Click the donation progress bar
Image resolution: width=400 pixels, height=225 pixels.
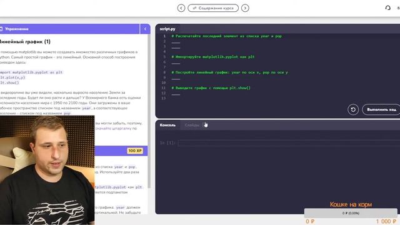(x=351, y=213)
